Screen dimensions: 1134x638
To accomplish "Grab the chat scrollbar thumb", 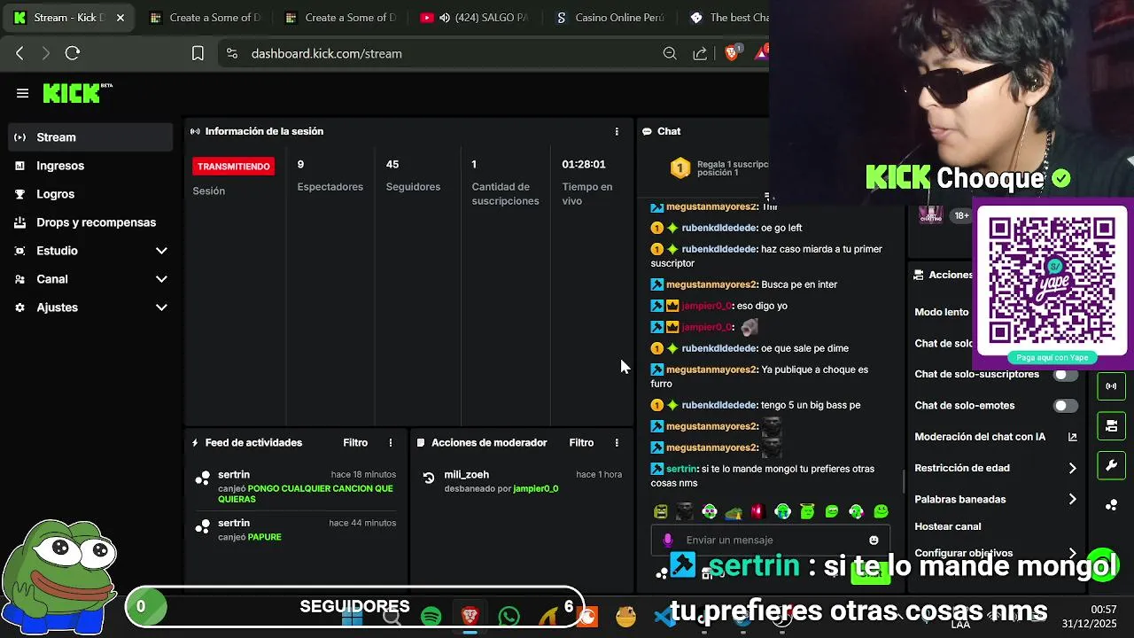I will (904, 481).
